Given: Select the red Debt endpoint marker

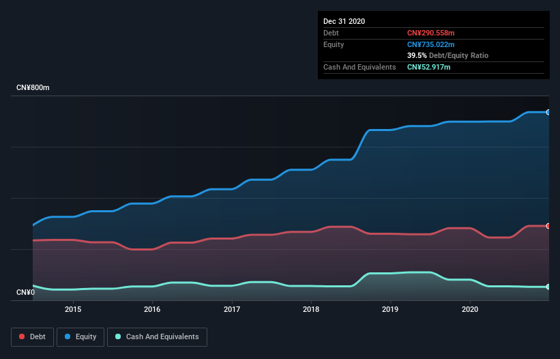Looking at the screenshot, I should click(548, 226).
